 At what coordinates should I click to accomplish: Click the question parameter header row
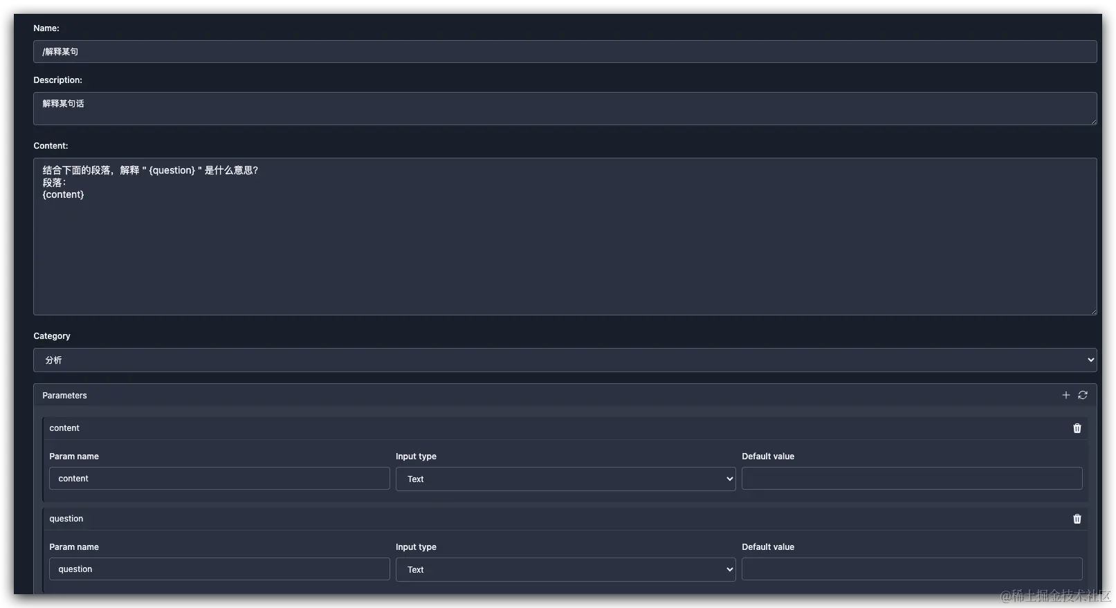(x=565, y=519)
